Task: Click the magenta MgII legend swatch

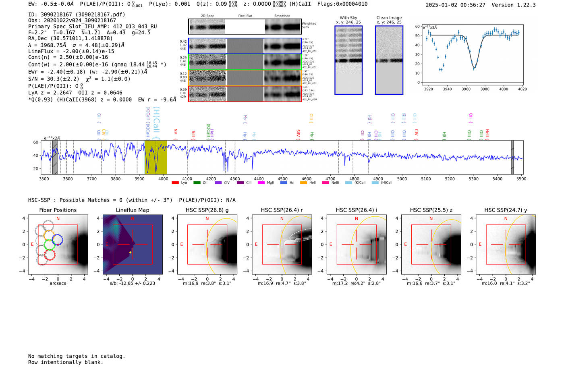Action: [261, 183]
